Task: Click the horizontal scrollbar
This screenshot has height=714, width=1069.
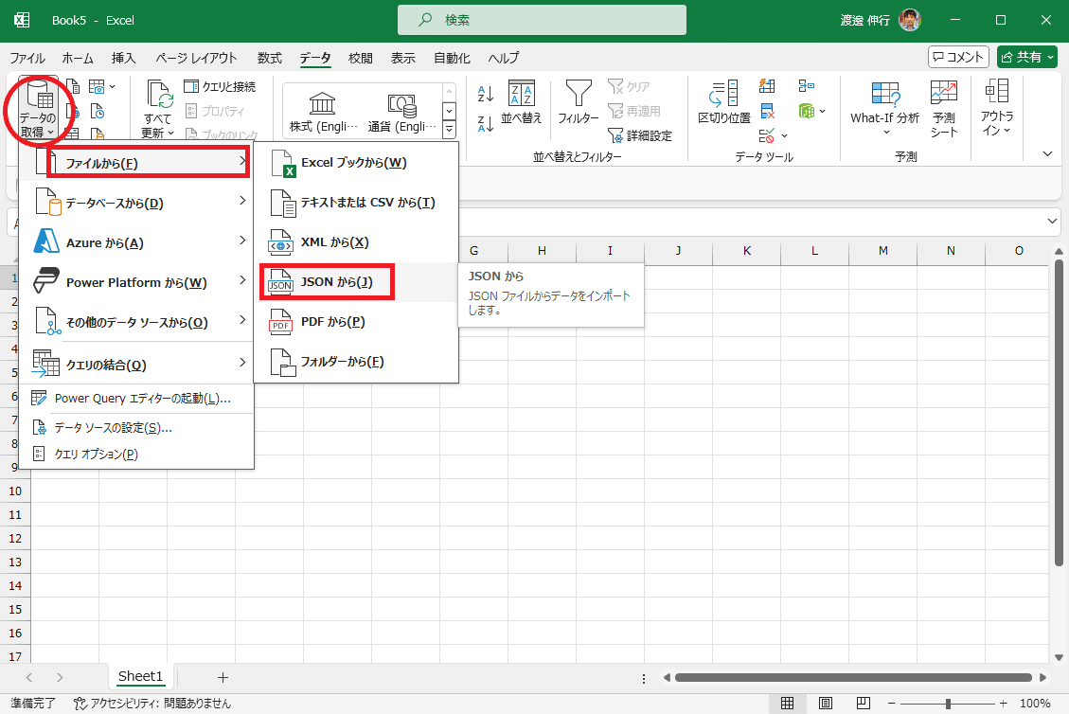Action: [x=853, y=677]
